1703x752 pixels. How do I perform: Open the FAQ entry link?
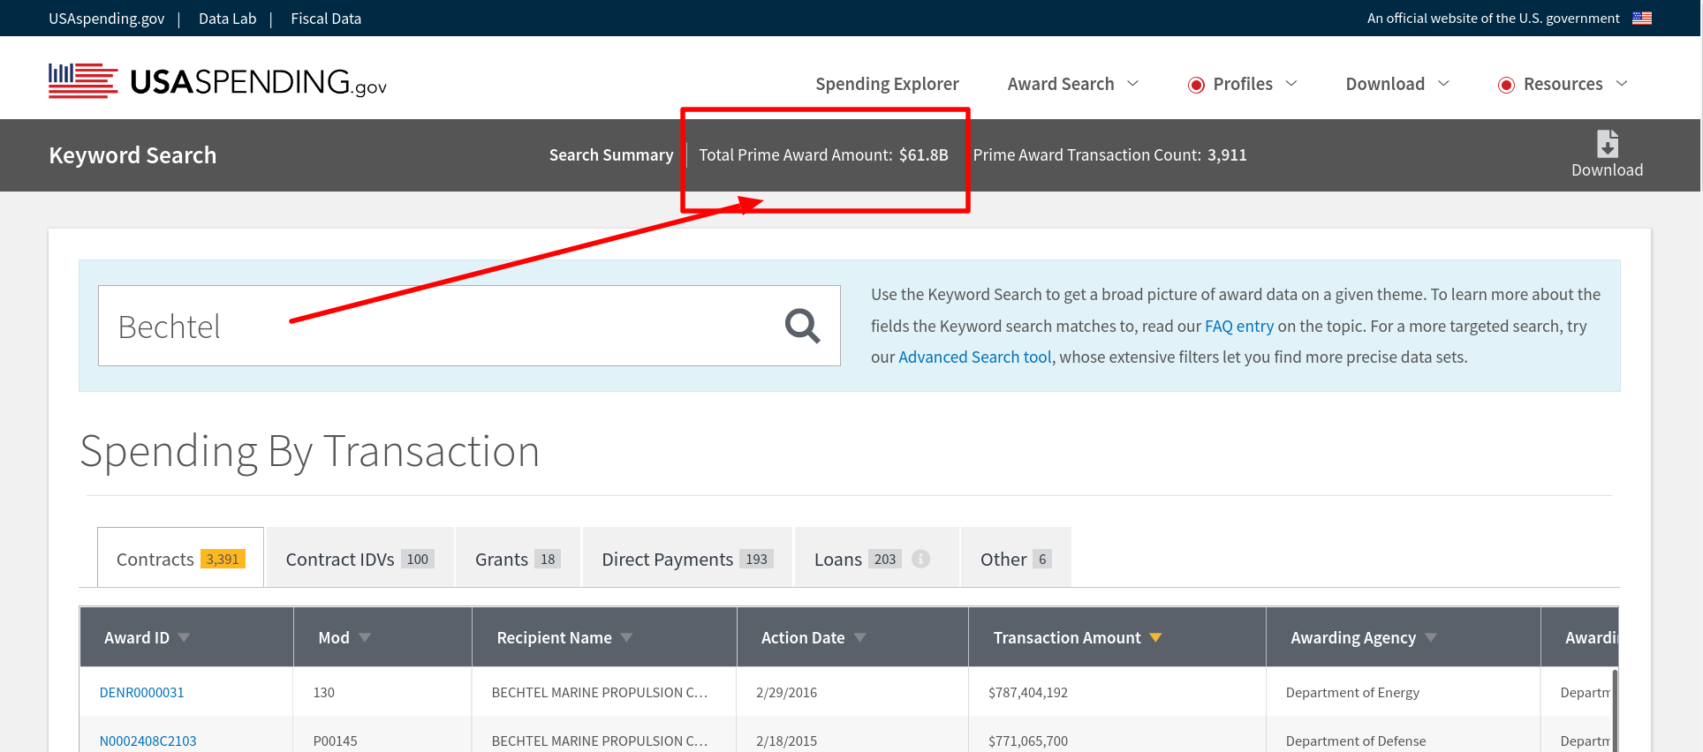[1239, 326]
